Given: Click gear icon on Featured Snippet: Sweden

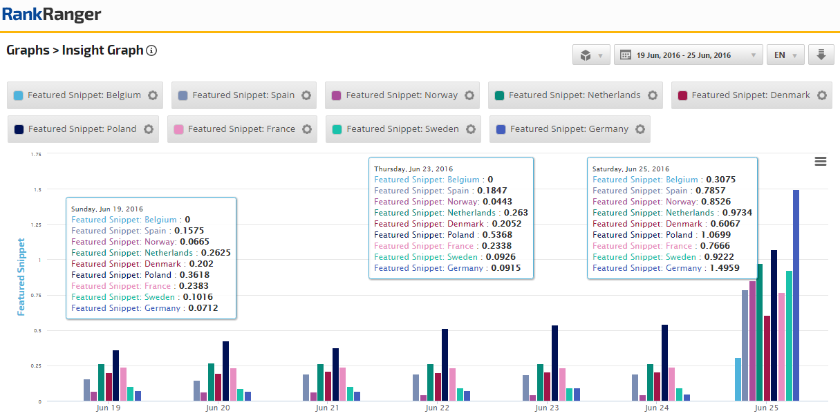Looking at the screenshot, I should pyautogui.click(x=471, y=129).
